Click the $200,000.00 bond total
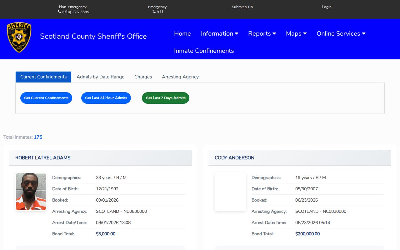Screen dimensions: 400x250 pyautogui.click(x=307, y=234)
